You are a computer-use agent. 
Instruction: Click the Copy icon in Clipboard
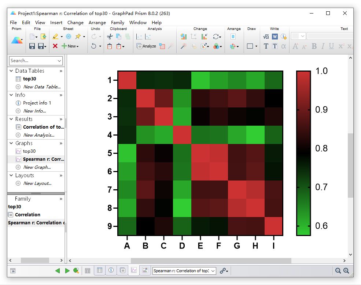119,37
